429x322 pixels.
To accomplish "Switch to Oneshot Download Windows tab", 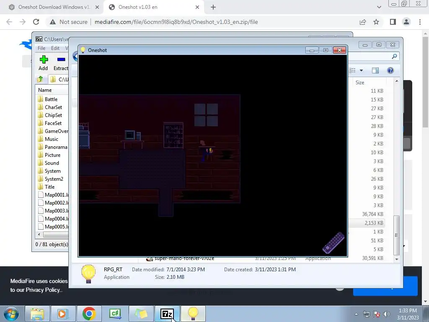I will coord(54,7).
